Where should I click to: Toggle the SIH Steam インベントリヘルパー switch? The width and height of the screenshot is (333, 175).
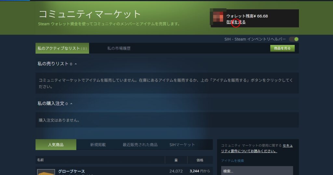[x=294, y=39]
